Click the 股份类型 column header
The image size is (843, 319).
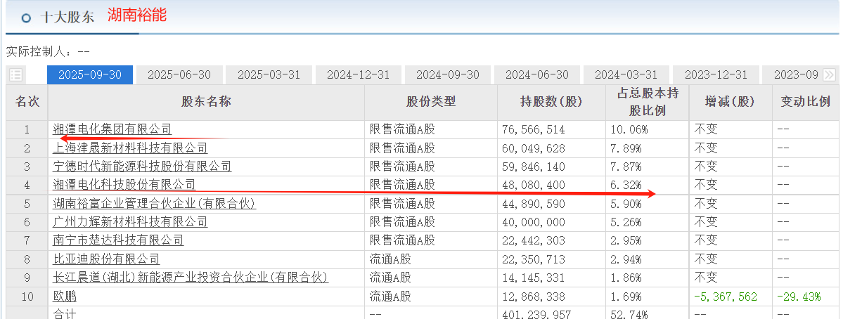click(431, 102)
